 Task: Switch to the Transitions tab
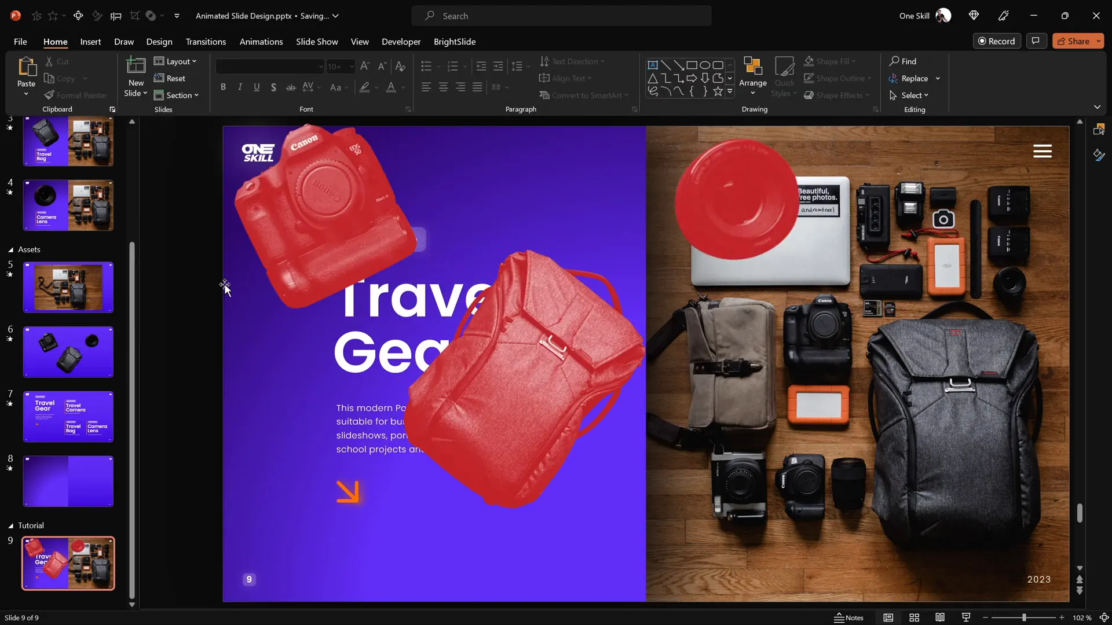pos(205,42)
